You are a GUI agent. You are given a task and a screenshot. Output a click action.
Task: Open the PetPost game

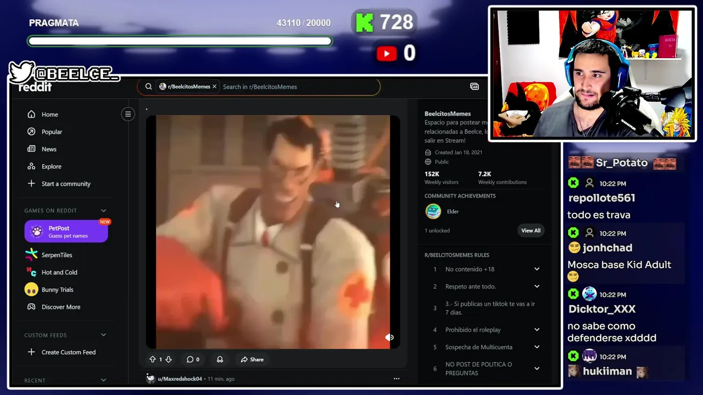(x=66, y=232)
